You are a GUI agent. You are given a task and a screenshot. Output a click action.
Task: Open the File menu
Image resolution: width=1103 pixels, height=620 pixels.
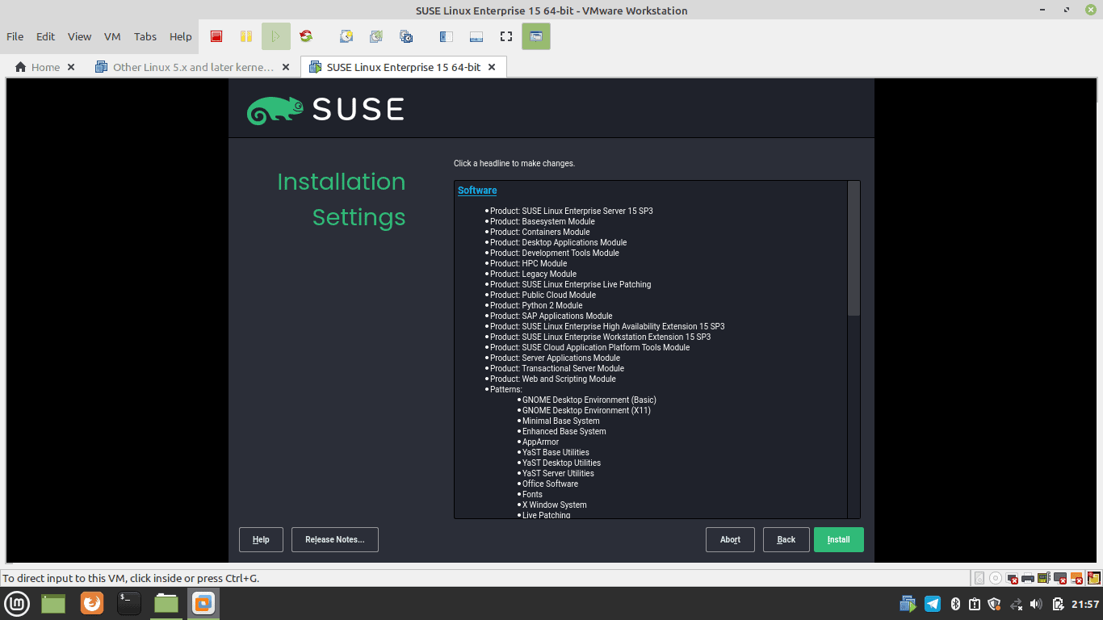point(15,36)
